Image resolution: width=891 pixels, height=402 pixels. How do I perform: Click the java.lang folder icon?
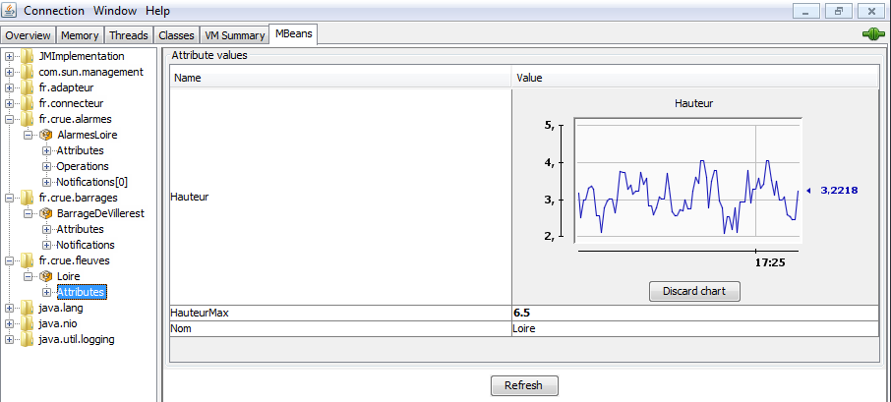coord(27,308)
